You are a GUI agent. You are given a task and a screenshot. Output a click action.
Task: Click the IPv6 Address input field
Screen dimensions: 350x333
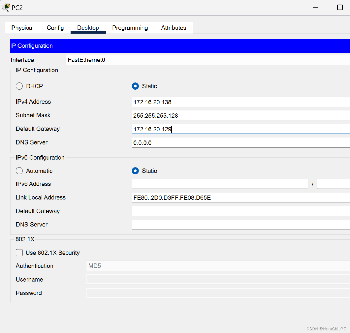click(220, 184)
